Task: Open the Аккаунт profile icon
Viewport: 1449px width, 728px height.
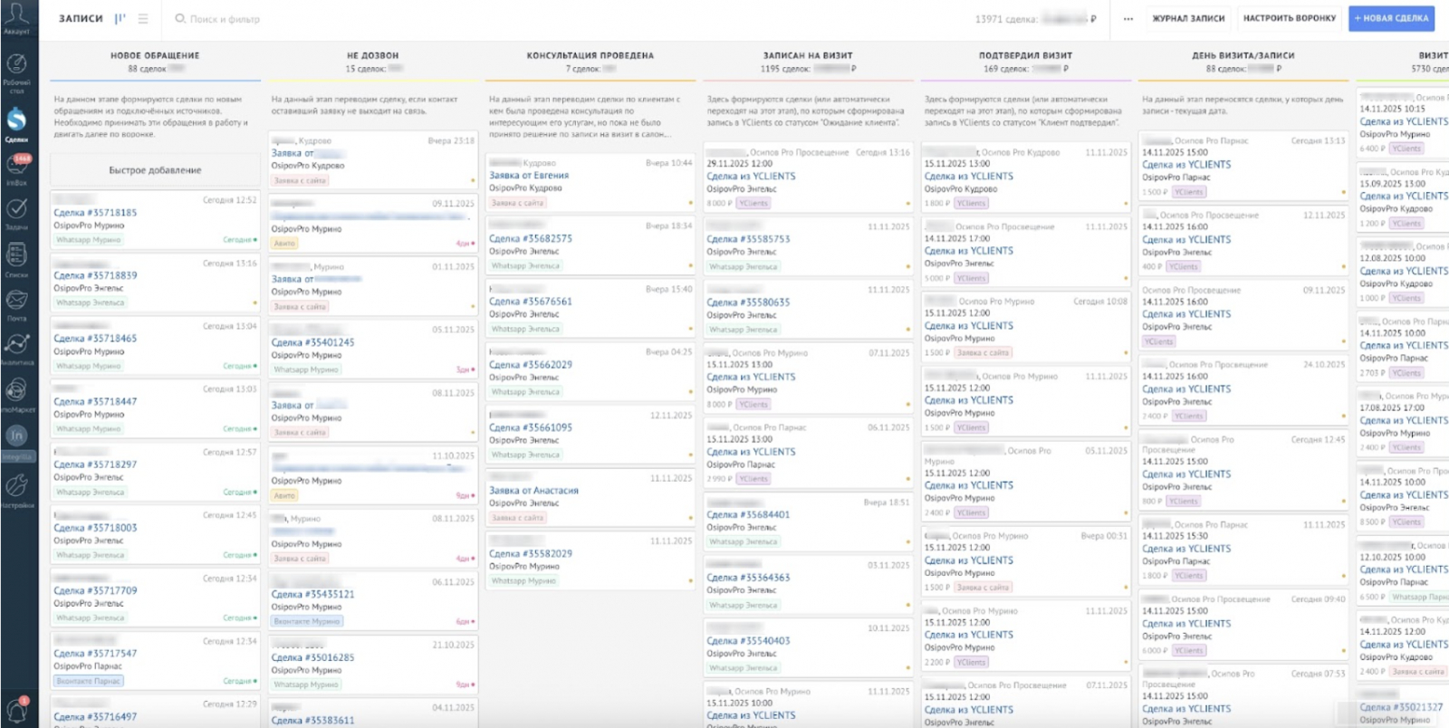Action: click(16, 14)
